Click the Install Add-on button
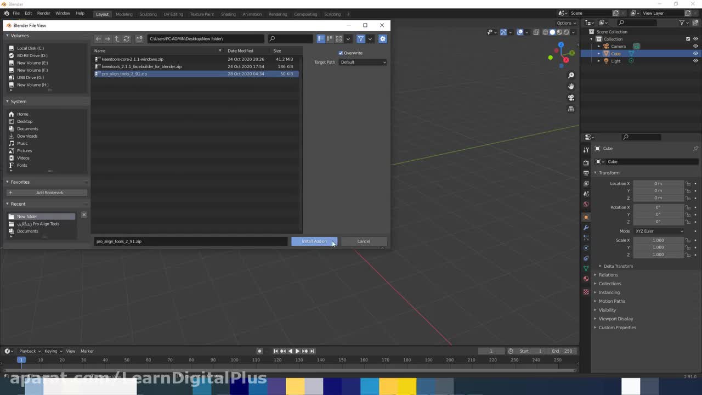 [x=314, y=241]
